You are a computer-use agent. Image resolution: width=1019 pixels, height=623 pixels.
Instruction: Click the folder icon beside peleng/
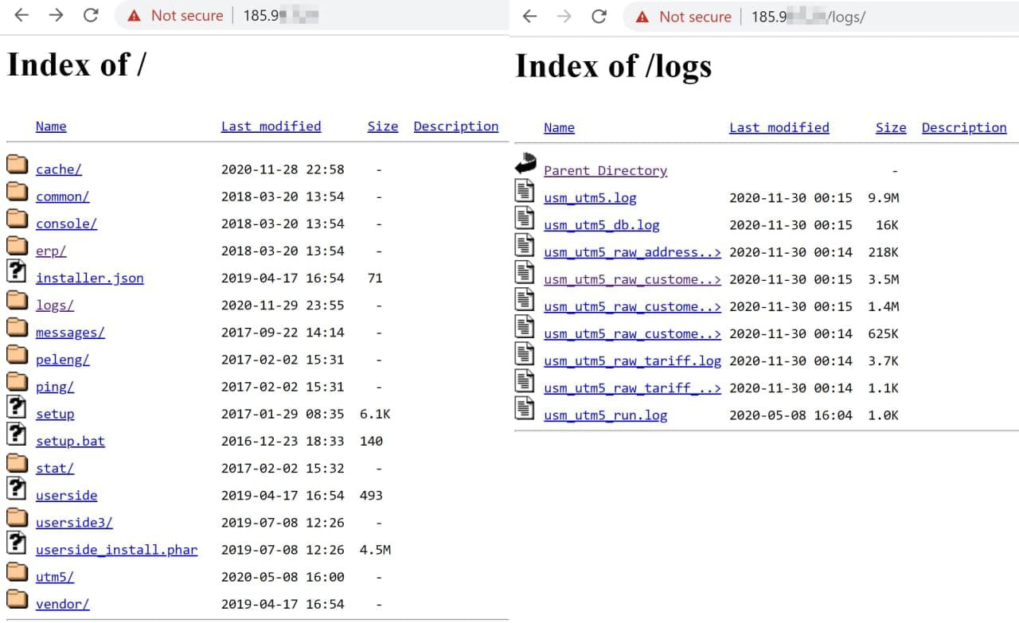click(17, 355)
